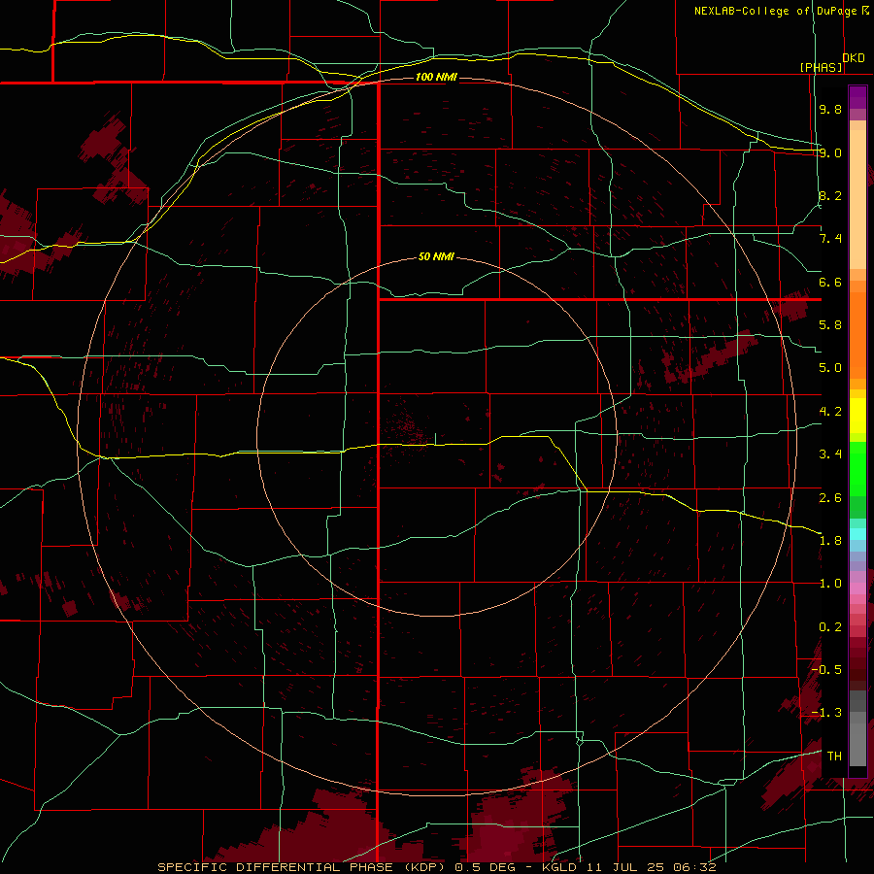
Task: Select the 4.2 scale value
Action: point(830,412)
